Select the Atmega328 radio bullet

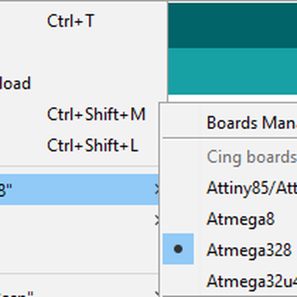click(x=178, y=249)
